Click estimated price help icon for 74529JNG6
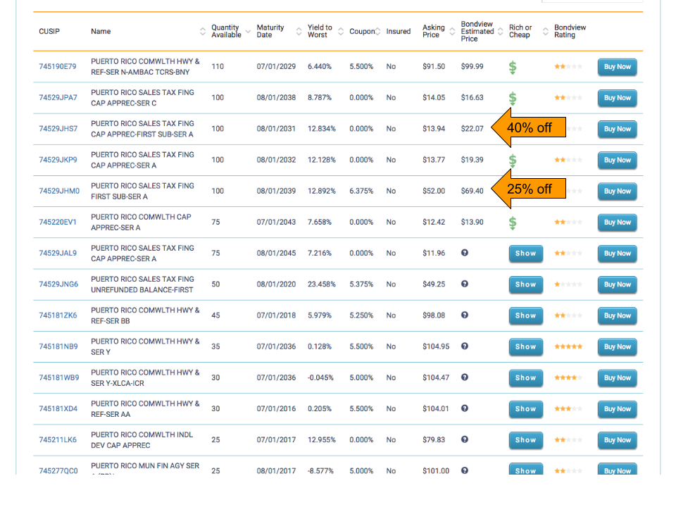The height and width of the screenshot is (507, 676). click(465, 284)
